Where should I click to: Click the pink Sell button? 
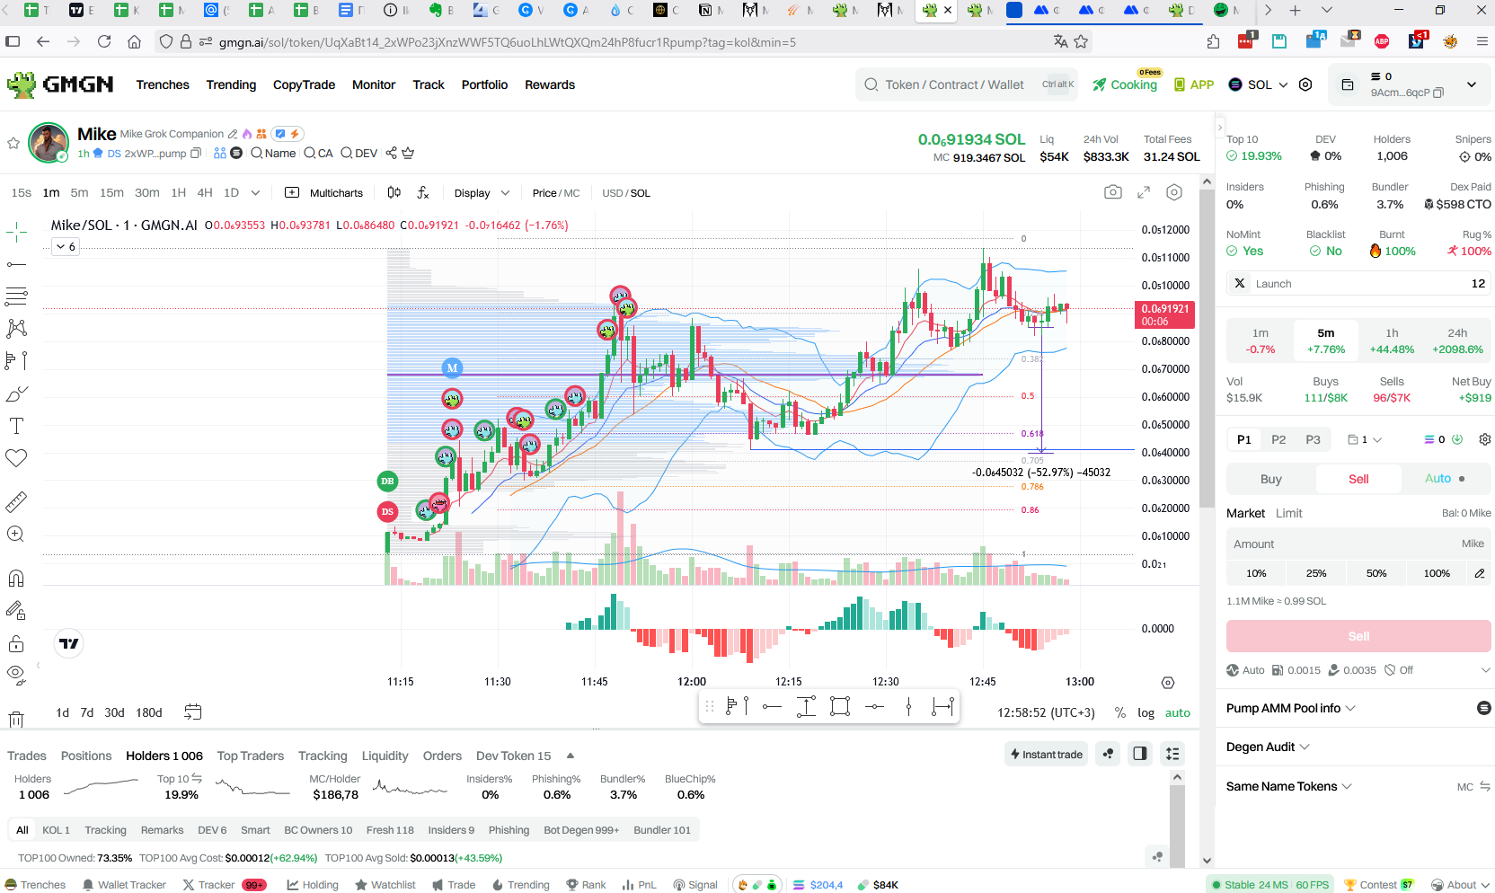click(1358, 636)
